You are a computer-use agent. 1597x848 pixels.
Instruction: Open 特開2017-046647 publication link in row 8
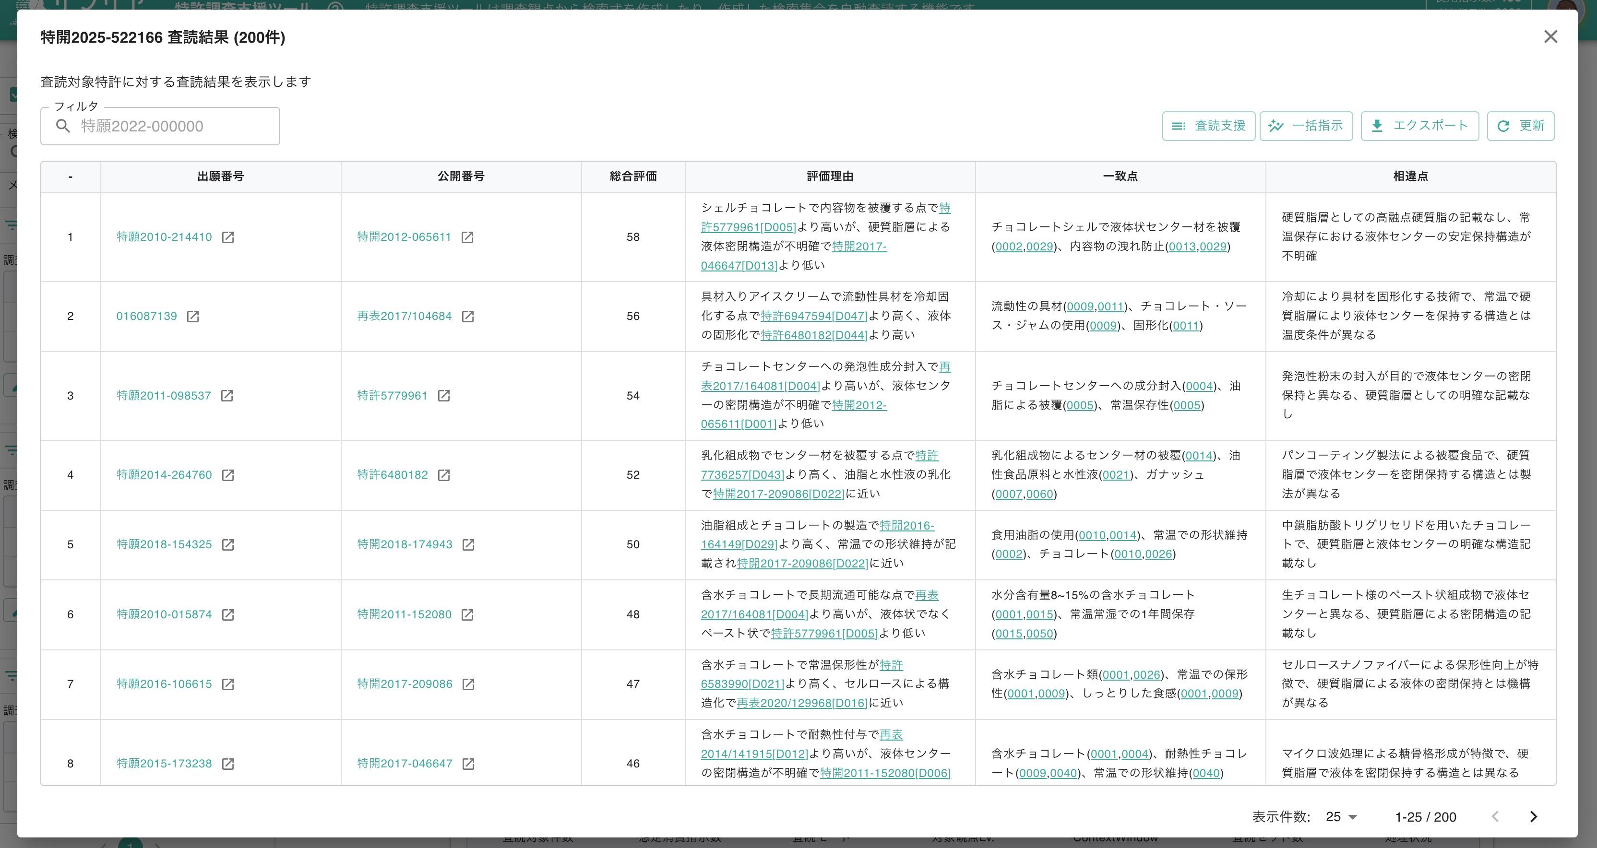click(x=405, y=764)
